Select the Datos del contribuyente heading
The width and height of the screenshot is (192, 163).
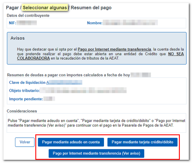point(28,15)
